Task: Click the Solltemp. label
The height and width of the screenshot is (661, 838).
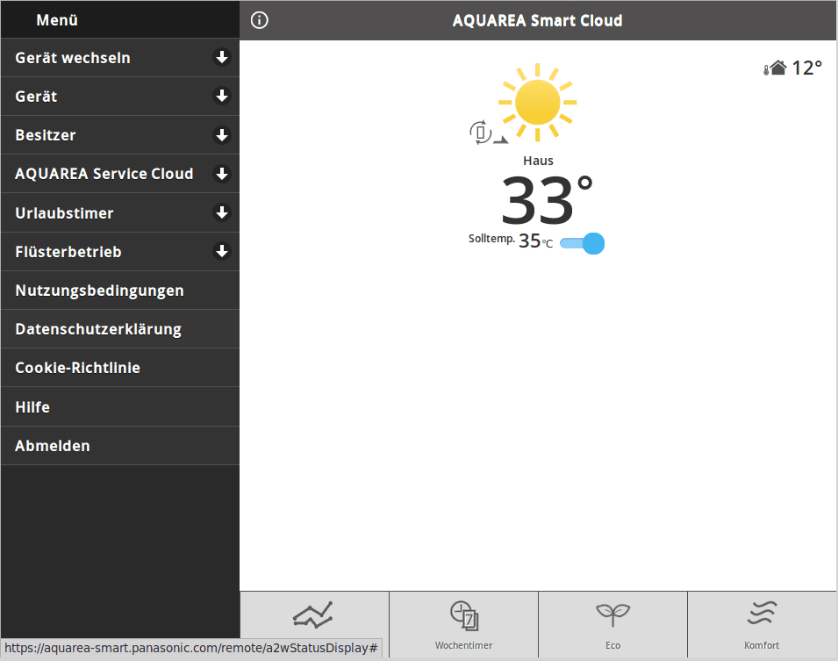Action: 491,239
